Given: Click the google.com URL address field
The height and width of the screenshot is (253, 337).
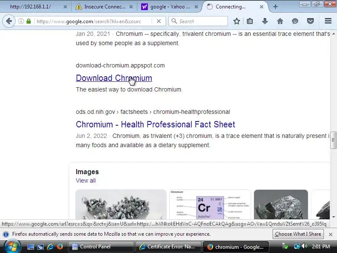Looking at the screenshot, I should pos(94,22).
